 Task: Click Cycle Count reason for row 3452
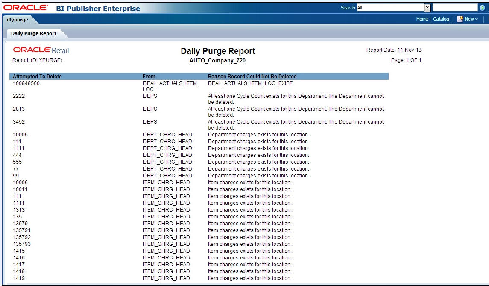(x=296, y=124)
